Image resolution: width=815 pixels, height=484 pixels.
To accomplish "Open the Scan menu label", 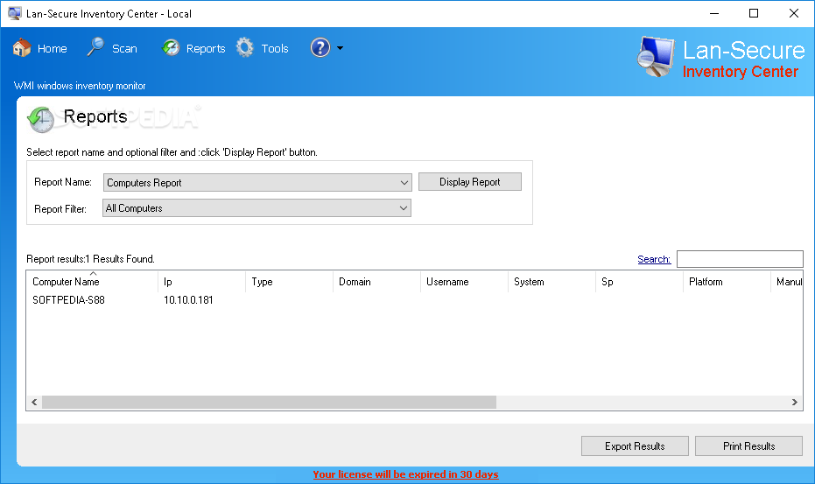I will tap(124, 49).
